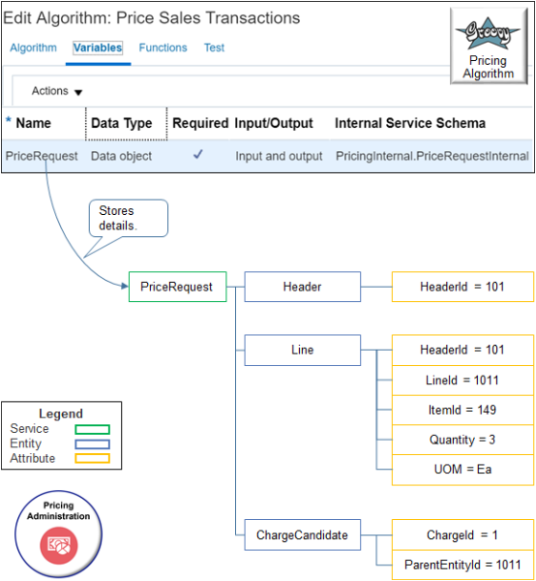Toggle the Required checkmark for PriceRequest
The height and width of the screenshot is (581, 536).
point(198,155)
